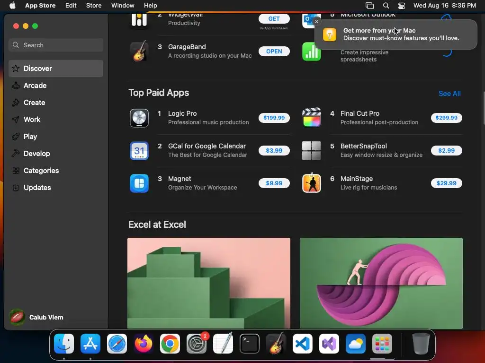Click See All for Top Paid Apps
485x363 pixels.
pyautogui.click(x=449, y=94)
